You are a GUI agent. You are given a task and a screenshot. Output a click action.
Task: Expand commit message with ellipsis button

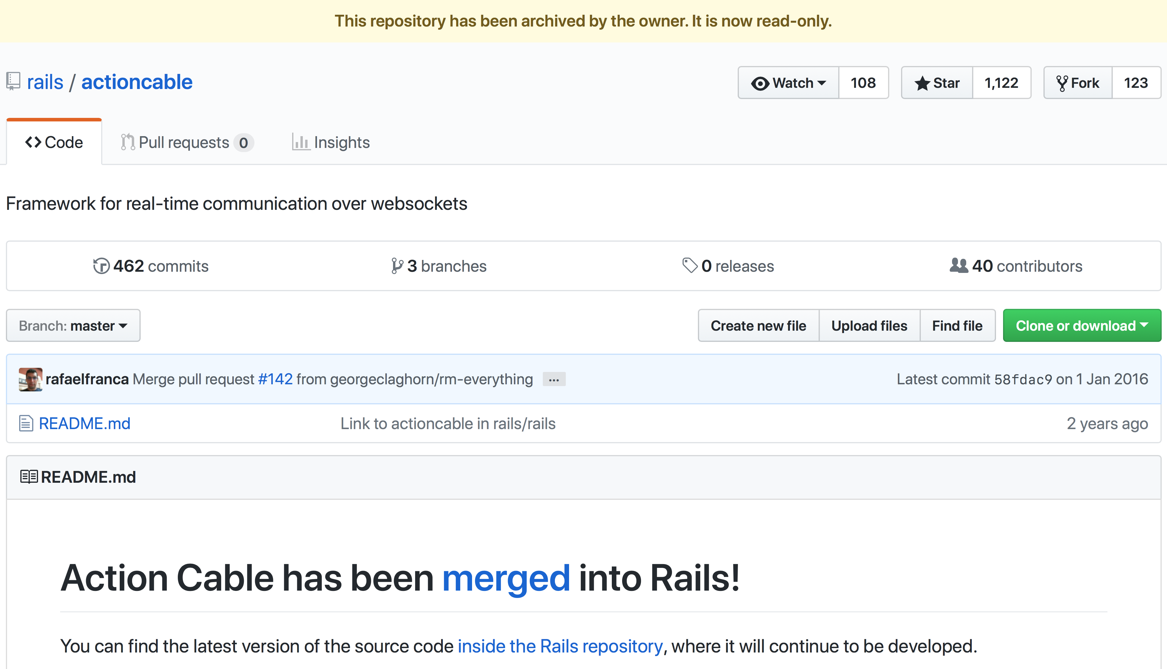tap(554, 380)
